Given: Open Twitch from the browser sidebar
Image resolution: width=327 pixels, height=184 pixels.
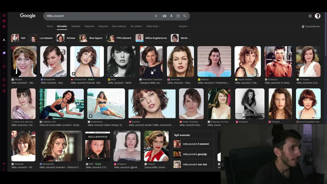Looking at the screenshot, I should coord(4,53).
